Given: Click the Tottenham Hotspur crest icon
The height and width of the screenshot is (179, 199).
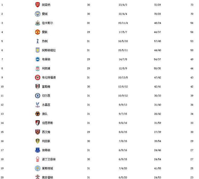Looking at the screenshot, I should pos(37,41).
